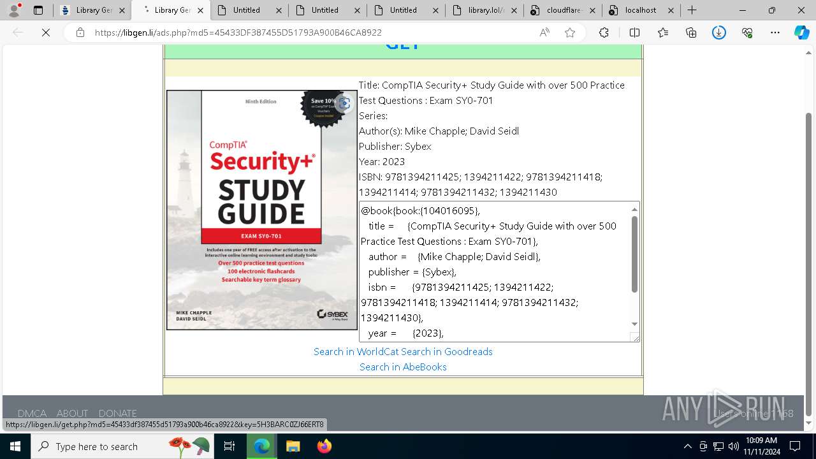
Task: Click the BibTeX text area resize handle
Action: tap(635, 337)
